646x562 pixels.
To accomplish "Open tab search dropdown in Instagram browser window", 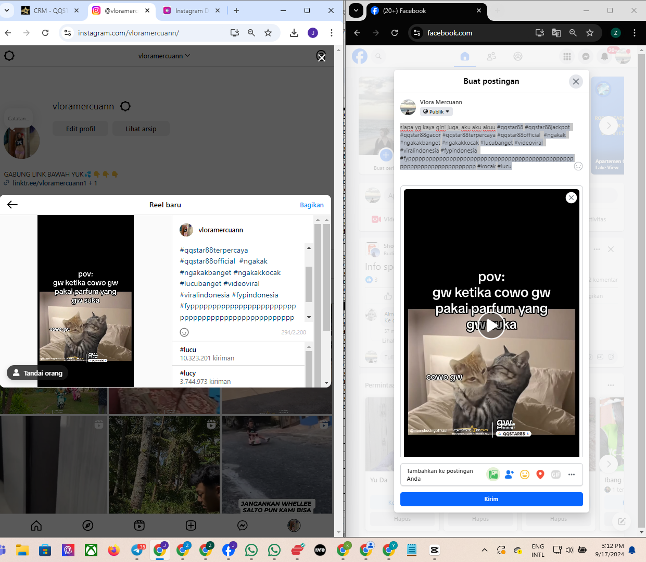I will [x=7, y=10].
